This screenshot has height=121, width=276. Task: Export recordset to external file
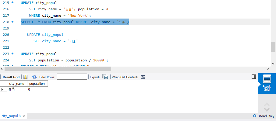(105, 77)
